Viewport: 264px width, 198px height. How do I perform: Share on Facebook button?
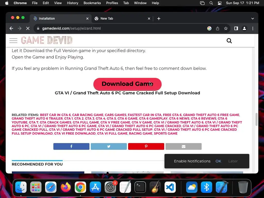[x=71, y=146]
